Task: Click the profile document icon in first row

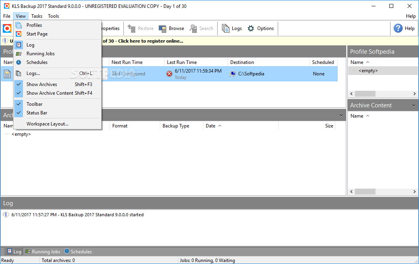Action: tap(8, 74)
